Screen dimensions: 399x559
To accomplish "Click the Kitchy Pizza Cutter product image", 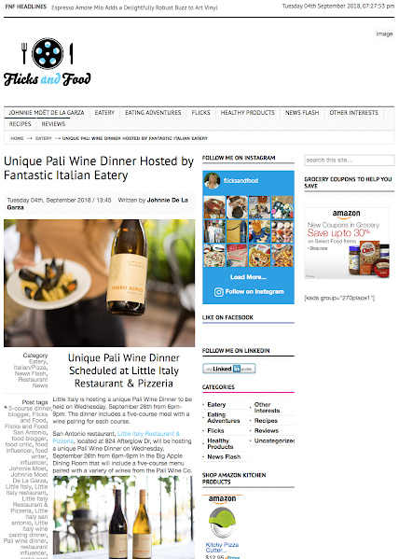I will point(222,523).
